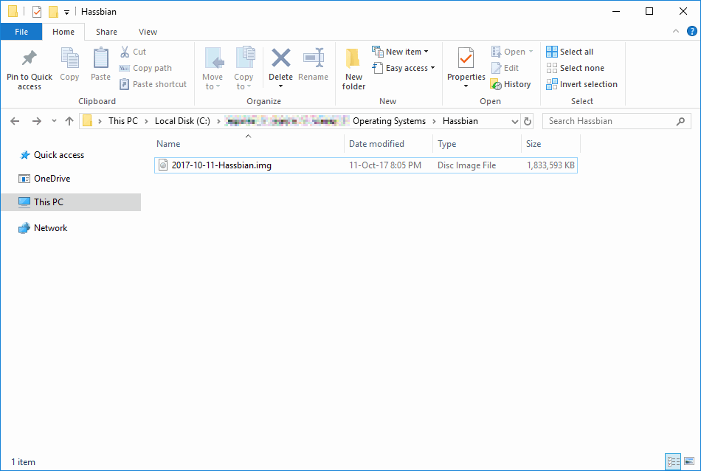Viewport: 701px width, 471px height.
Task: Collapse the ribbon with chevron
Action: tap(675, 31)
